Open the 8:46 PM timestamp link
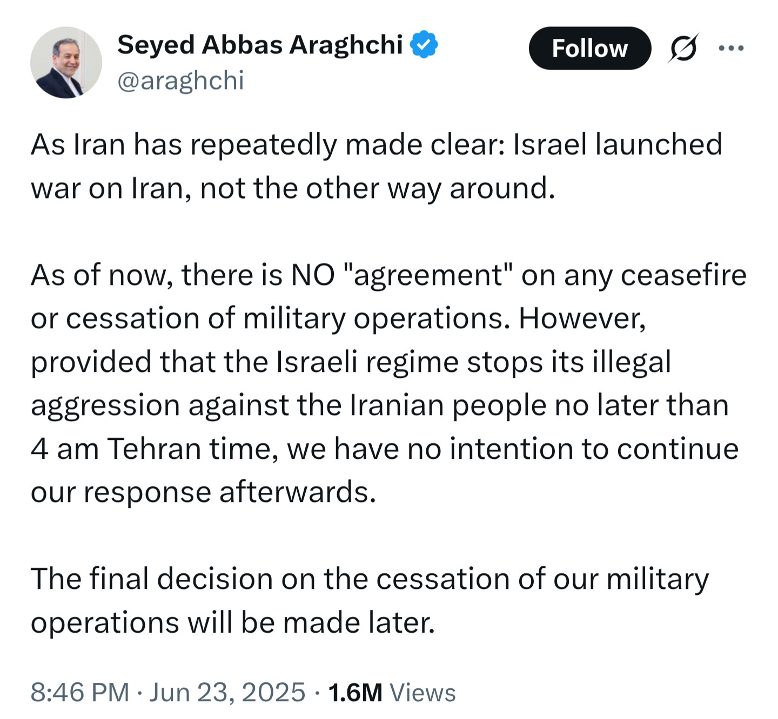The width and height of the screenshot is (778, 719). [x=80, y=692]
